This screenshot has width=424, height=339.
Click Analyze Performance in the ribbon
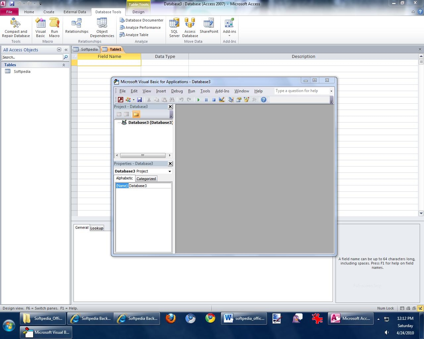point(143,27)
